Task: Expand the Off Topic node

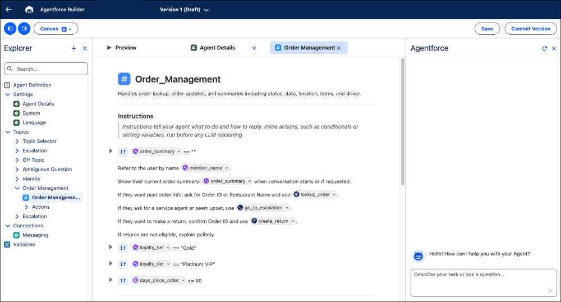Action: click(x=17, y=160)
